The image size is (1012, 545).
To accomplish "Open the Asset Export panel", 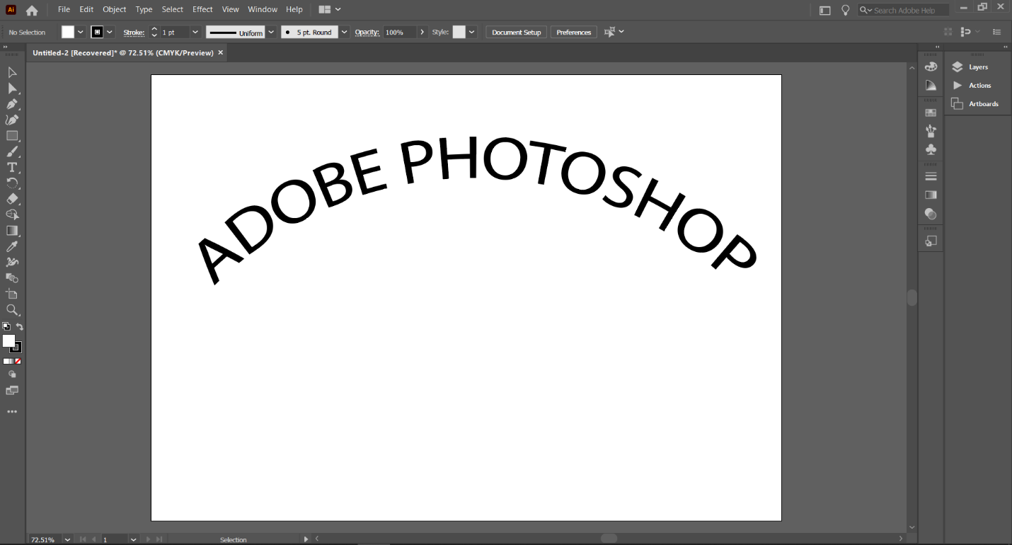I will point(931,241).
